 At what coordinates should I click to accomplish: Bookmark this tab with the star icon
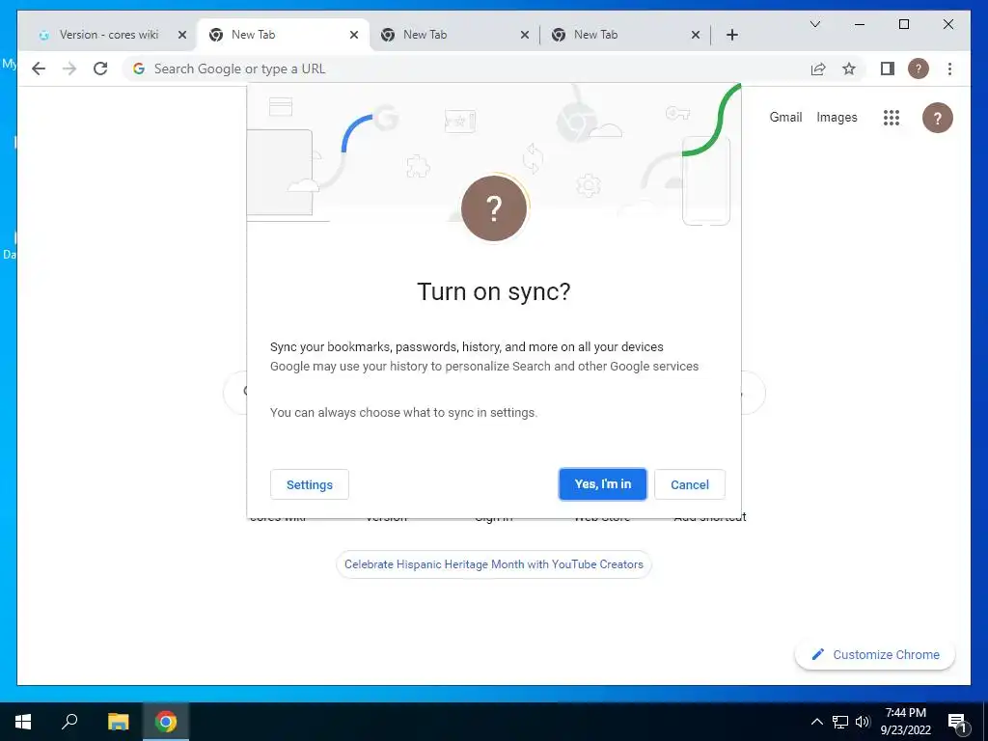point(849,69)
